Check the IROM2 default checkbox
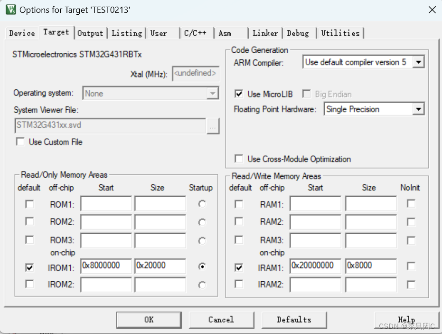The width and height of the screenshot is (442, 334). [x=29, y=284]
